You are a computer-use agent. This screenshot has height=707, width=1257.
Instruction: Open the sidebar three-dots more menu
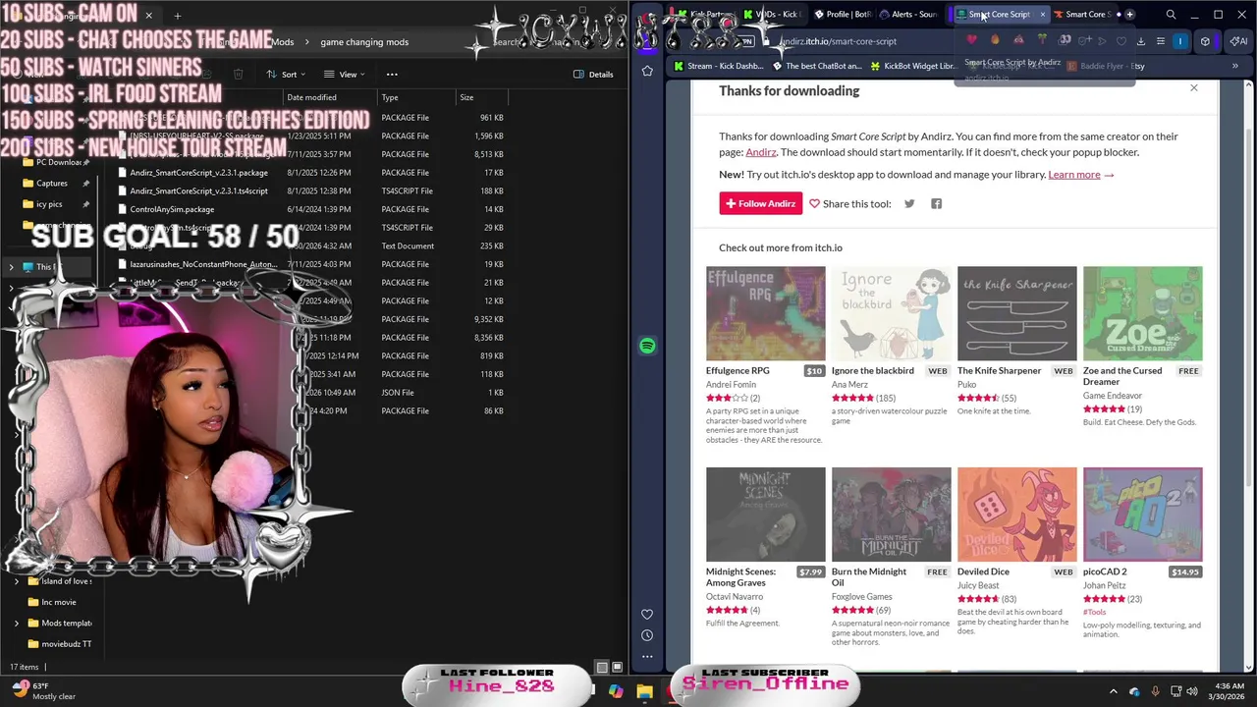click(x=647, y=656)
